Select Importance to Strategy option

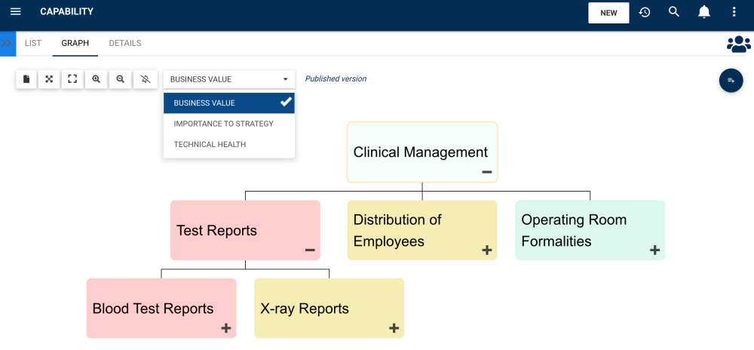pyautogui.click(x=224, y=124)
